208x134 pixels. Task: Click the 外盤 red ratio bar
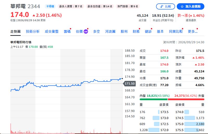(x=186, y=99)
